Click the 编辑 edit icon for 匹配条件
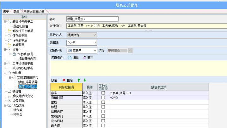227x128 pixels. point(70,58)
